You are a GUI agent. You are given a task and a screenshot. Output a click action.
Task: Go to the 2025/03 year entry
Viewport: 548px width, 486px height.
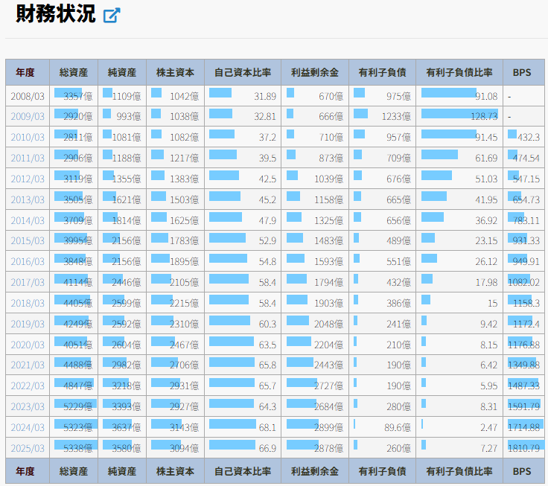pos(28,448)
